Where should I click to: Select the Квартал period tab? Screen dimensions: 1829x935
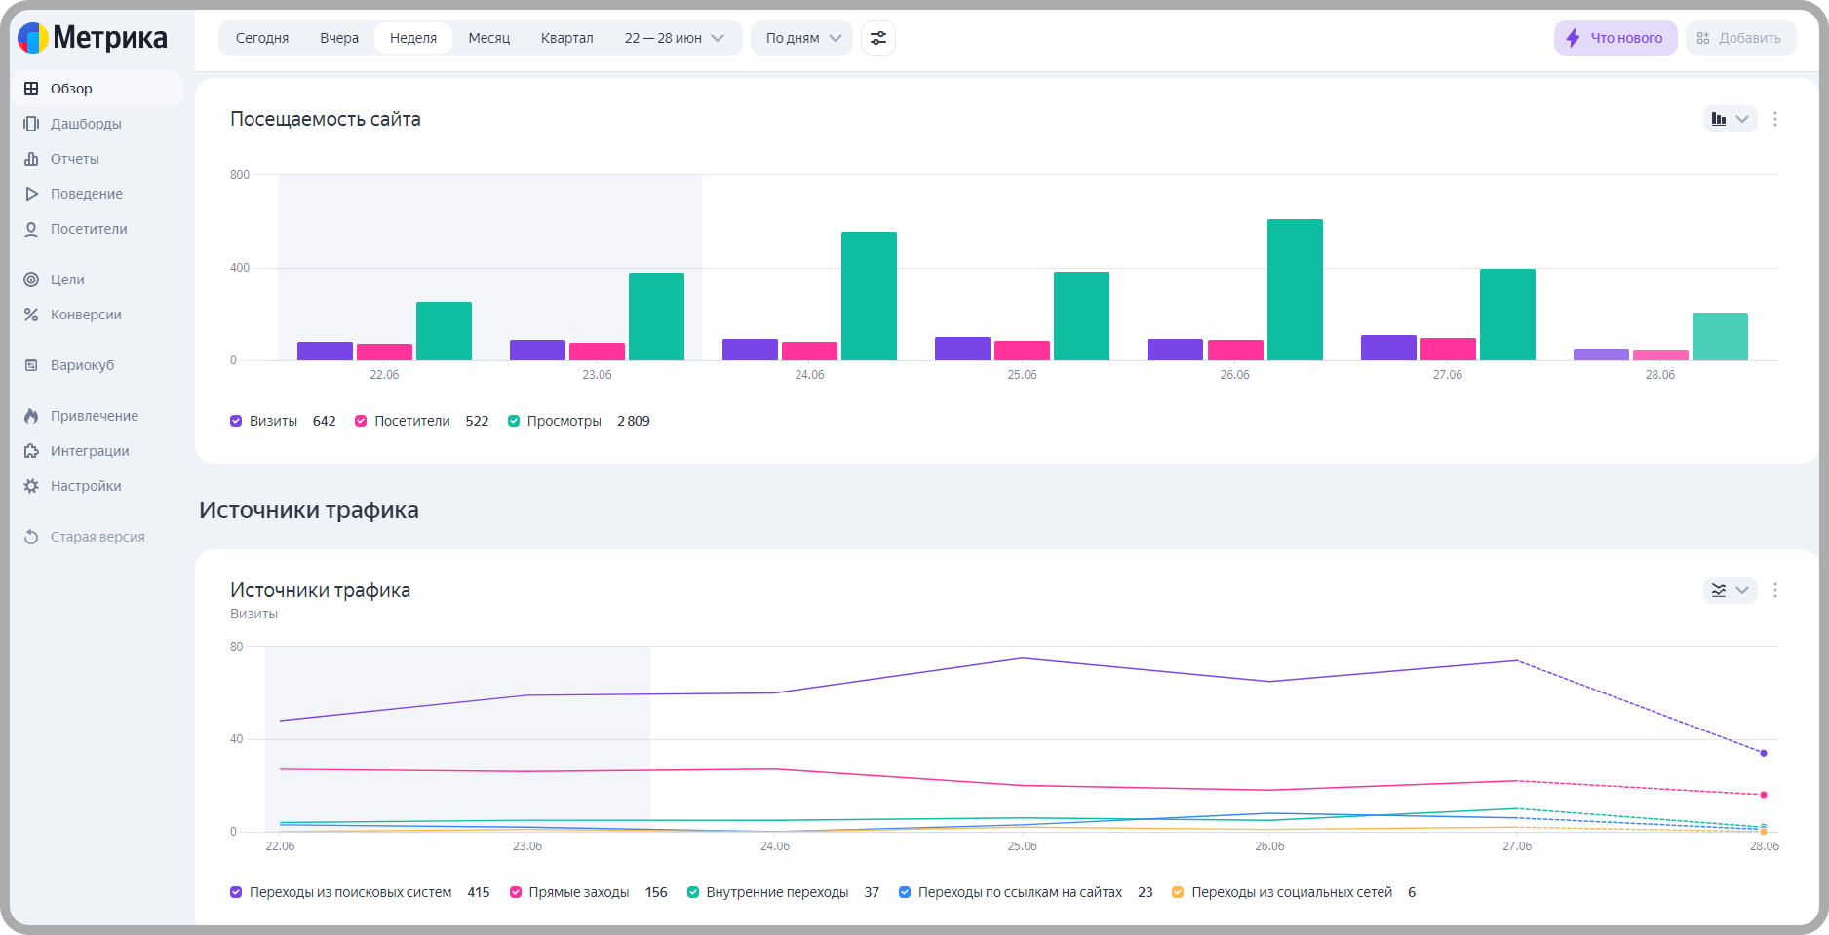(567, 38)
